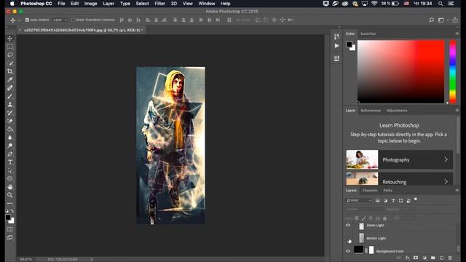Select the Hand tool

point(9,187)
